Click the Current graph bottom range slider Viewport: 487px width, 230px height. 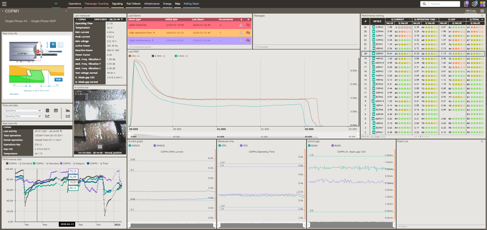click(x=172, y=225)
